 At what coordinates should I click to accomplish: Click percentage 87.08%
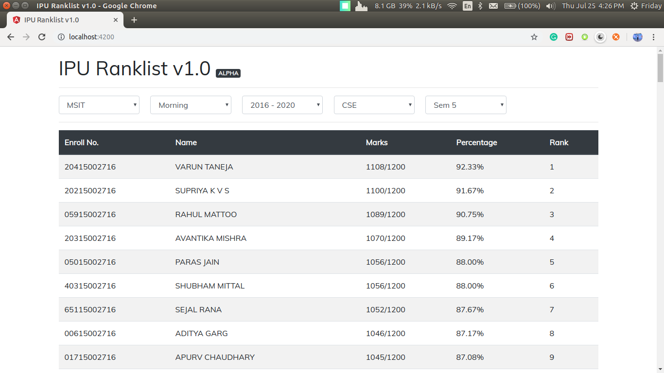coord(470,357)
